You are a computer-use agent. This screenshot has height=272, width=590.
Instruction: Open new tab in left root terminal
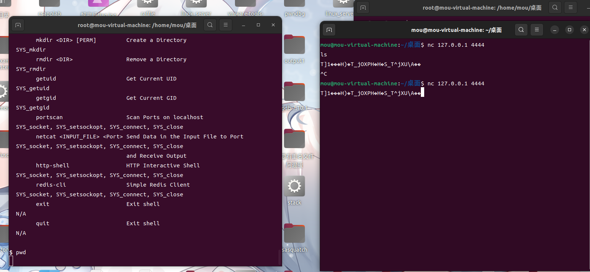pos(18,25)
